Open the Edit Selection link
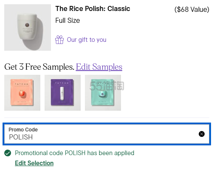 (34, 163)
